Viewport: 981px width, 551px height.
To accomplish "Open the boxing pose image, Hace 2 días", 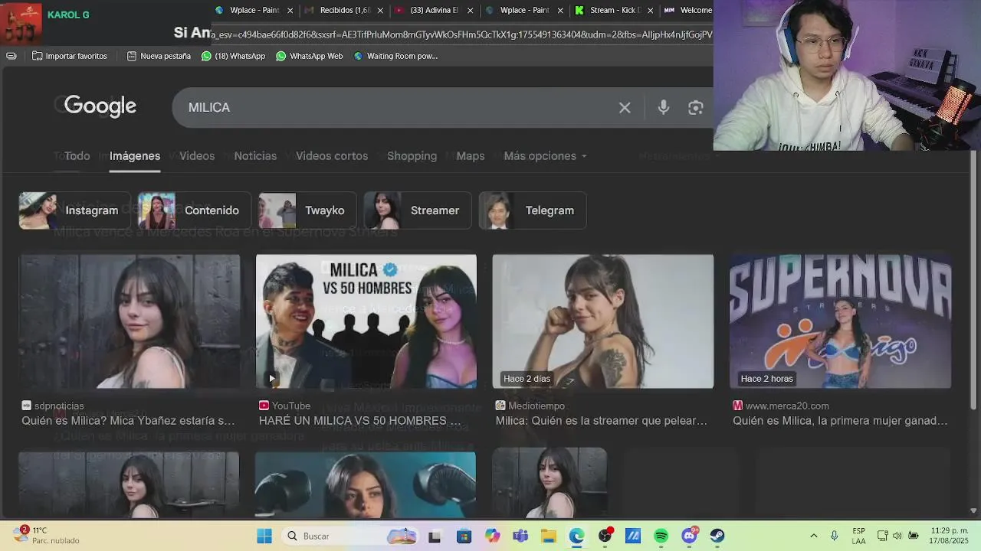I will click(x=603, y=321).
